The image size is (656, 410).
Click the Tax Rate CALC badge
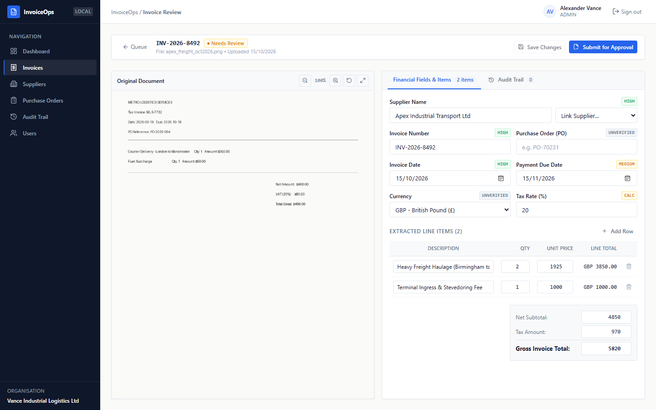(x=629, y=195)
